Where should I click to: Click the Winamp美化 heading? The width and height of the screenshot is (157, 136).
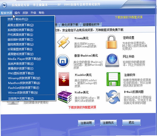(x=81, y=38)
